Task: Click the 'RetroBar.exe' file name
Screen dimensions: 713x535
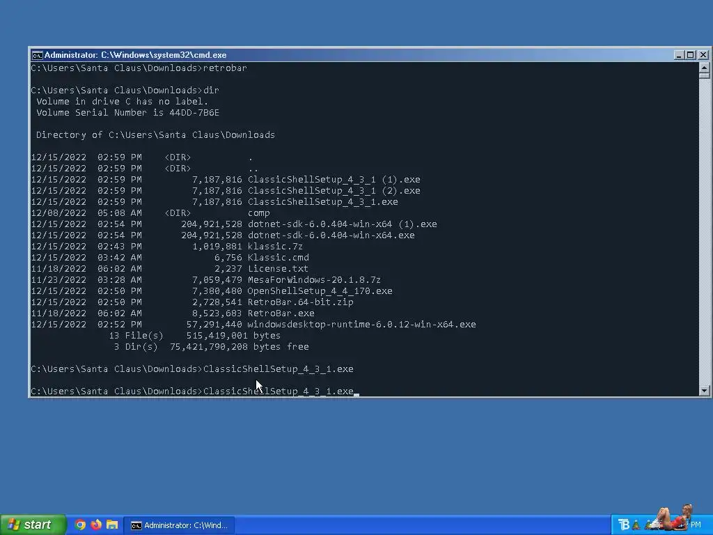Action: [281, 313]
